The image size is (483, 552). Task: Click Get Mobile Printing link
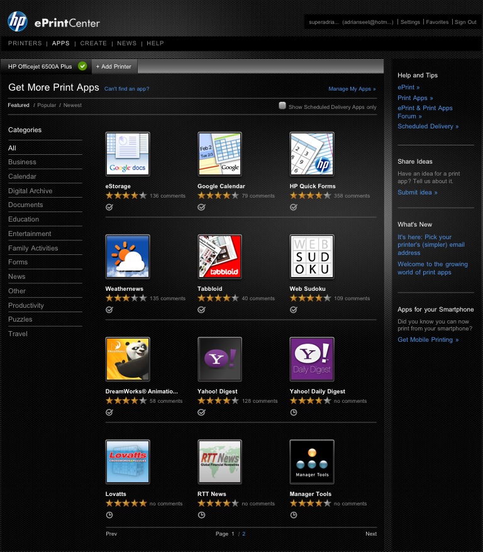(428, 340)
